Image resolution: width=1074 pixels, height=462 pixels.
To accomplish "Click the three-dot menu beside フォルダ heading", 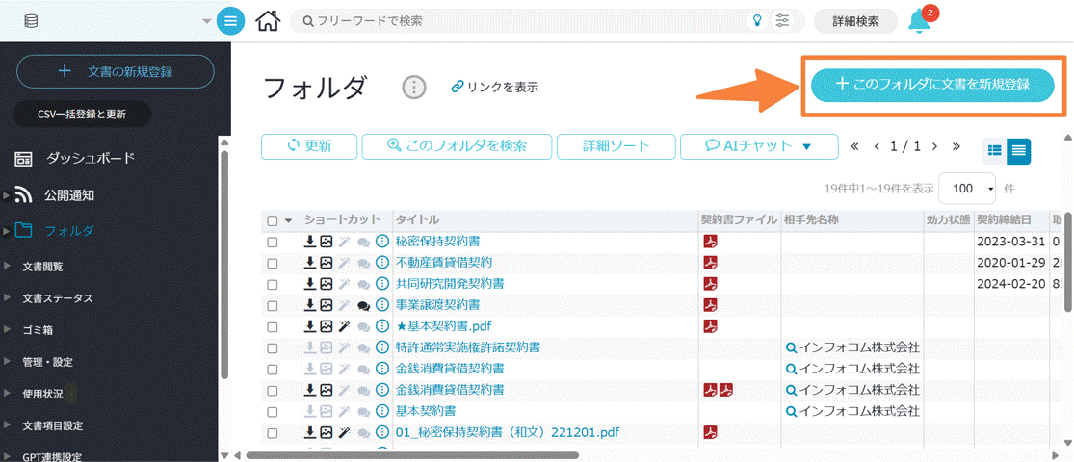I will 414,88.
